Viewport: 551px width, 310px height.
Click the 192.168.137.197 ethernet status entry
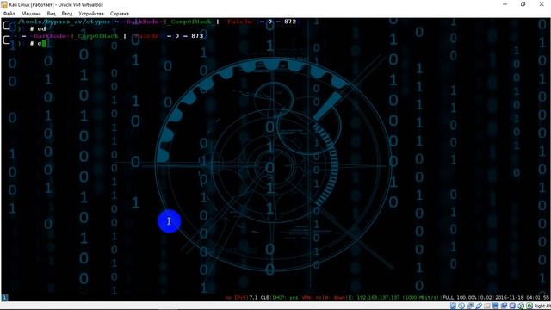[x=378, y=298]
